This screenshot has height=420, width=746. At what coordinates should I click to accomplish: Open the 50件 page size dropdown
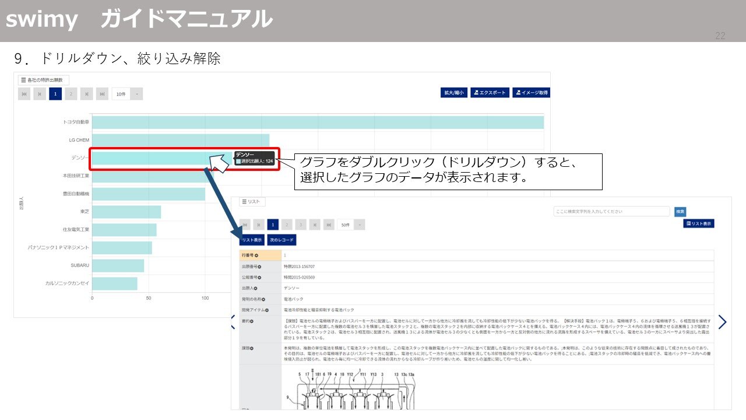coord(346,224)
